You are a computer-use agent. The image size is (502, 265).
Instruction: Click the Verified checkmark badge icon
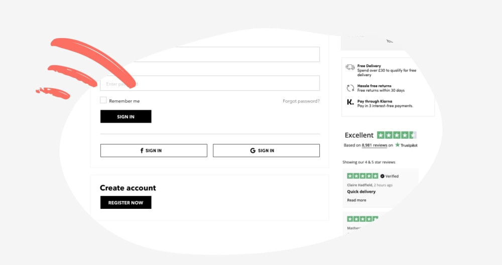[383, 176]
